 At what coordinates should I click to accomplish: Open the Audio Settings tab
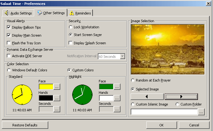coord(18,13)
